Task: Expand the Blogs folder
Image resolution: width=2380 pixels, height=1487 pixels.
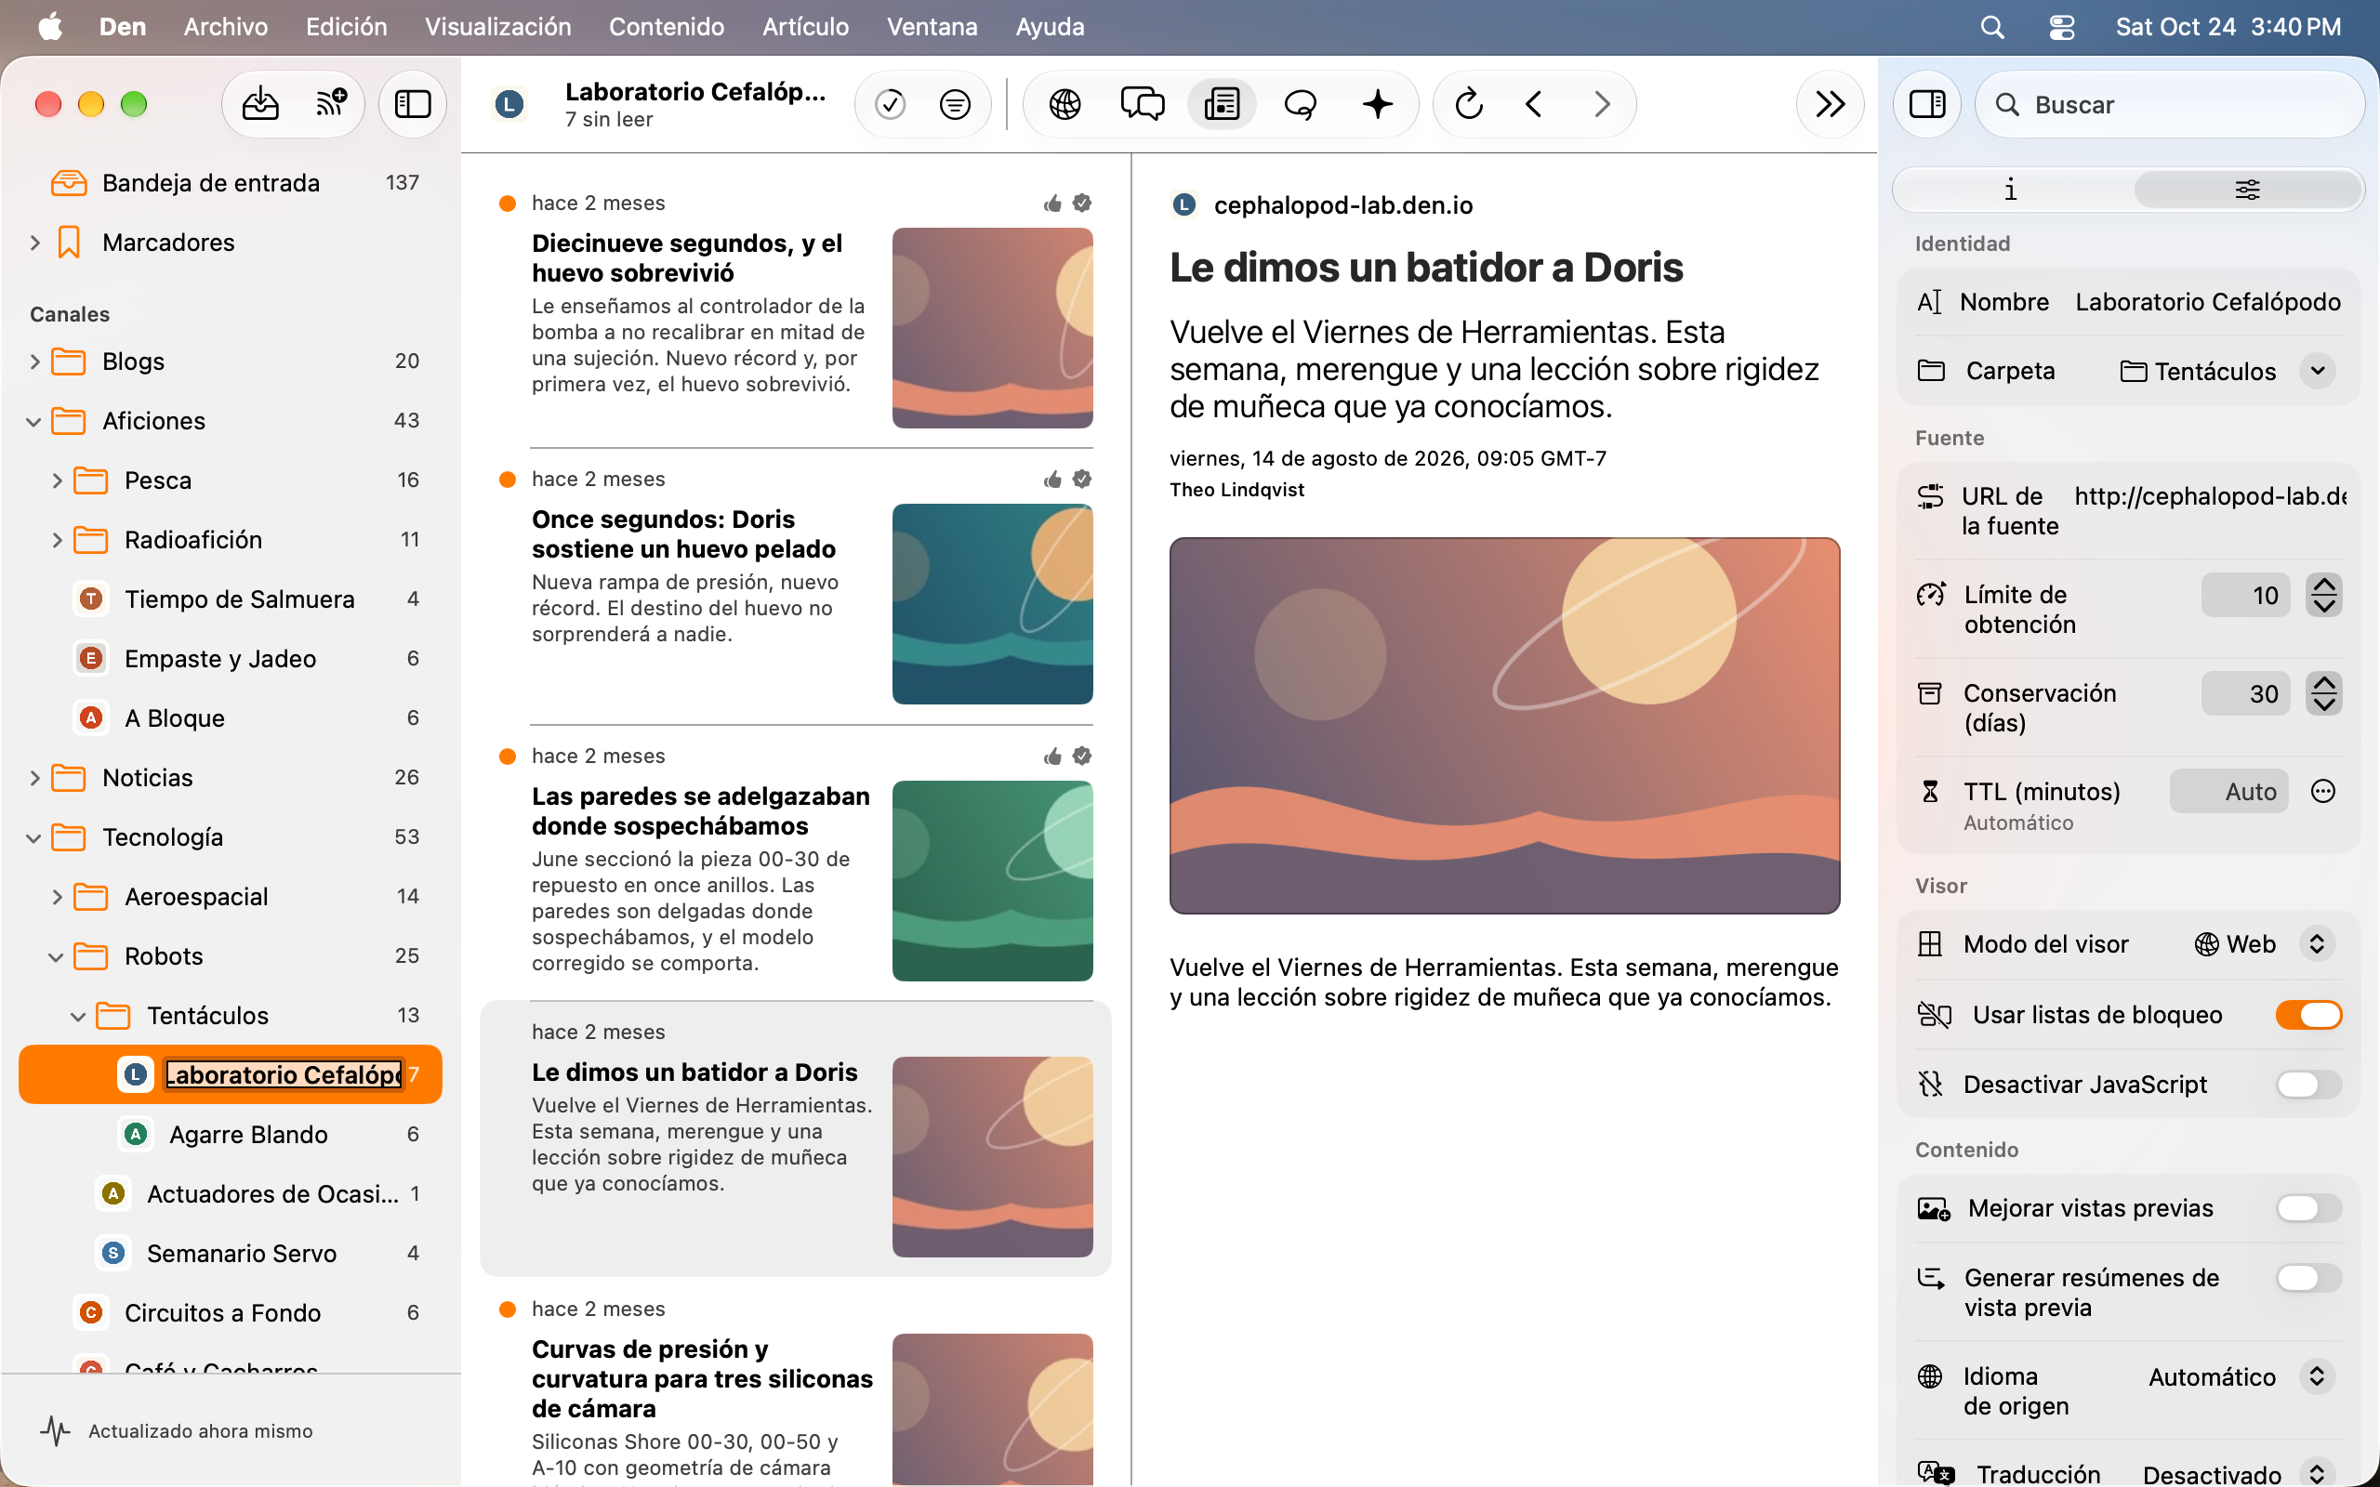Action: point(34,361)
